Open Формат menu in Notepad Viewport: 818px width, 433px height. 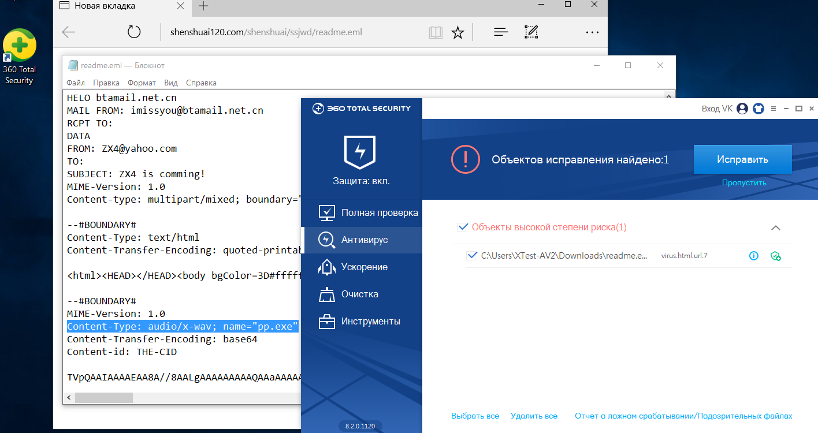[142, 83]
